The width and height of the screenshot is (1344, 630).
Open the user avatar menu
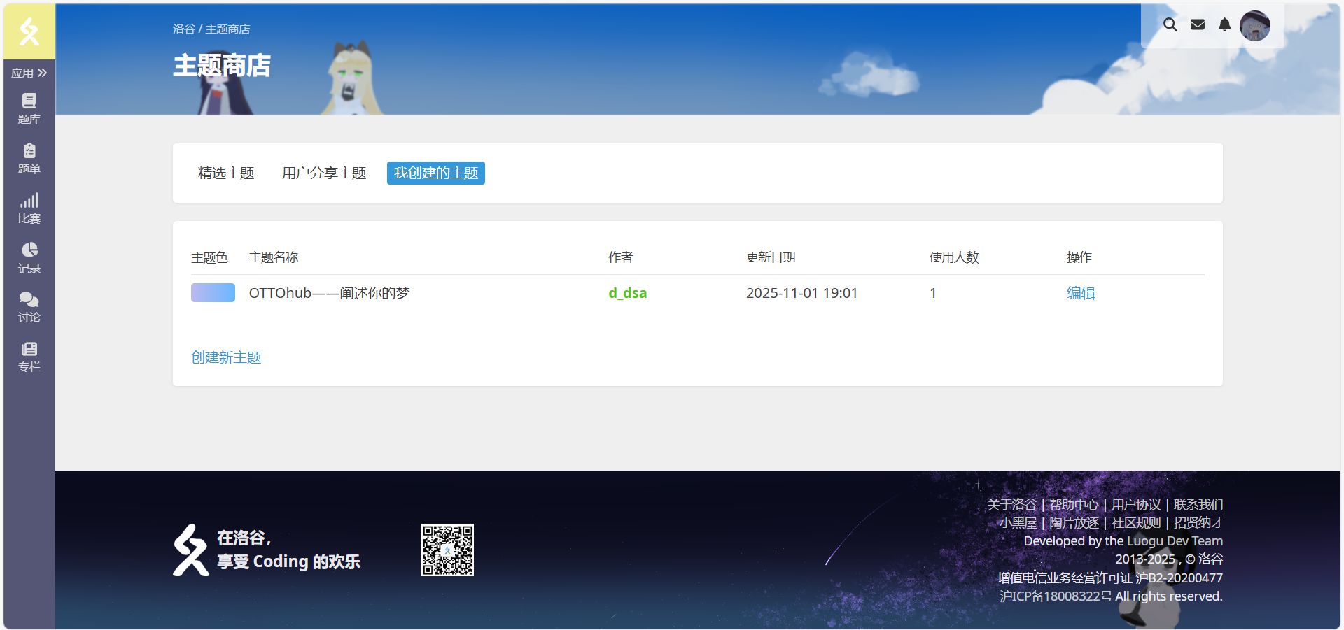coord(1254,26)
